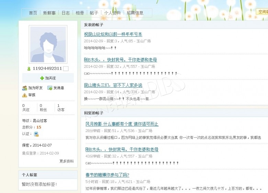Click the 加关注 follow button
The height and width of the screenshot is (193, 268).
coord(48,78)
